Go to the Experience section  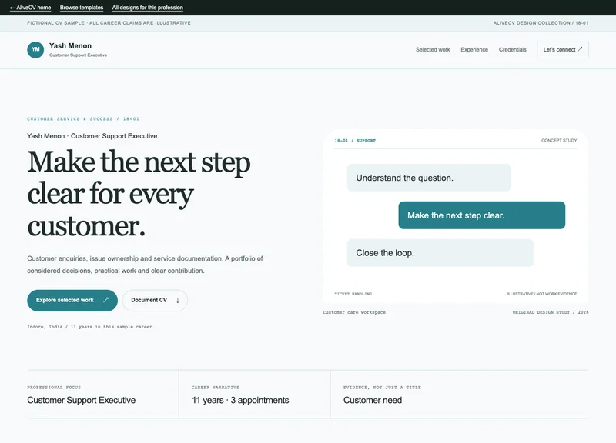474,50
